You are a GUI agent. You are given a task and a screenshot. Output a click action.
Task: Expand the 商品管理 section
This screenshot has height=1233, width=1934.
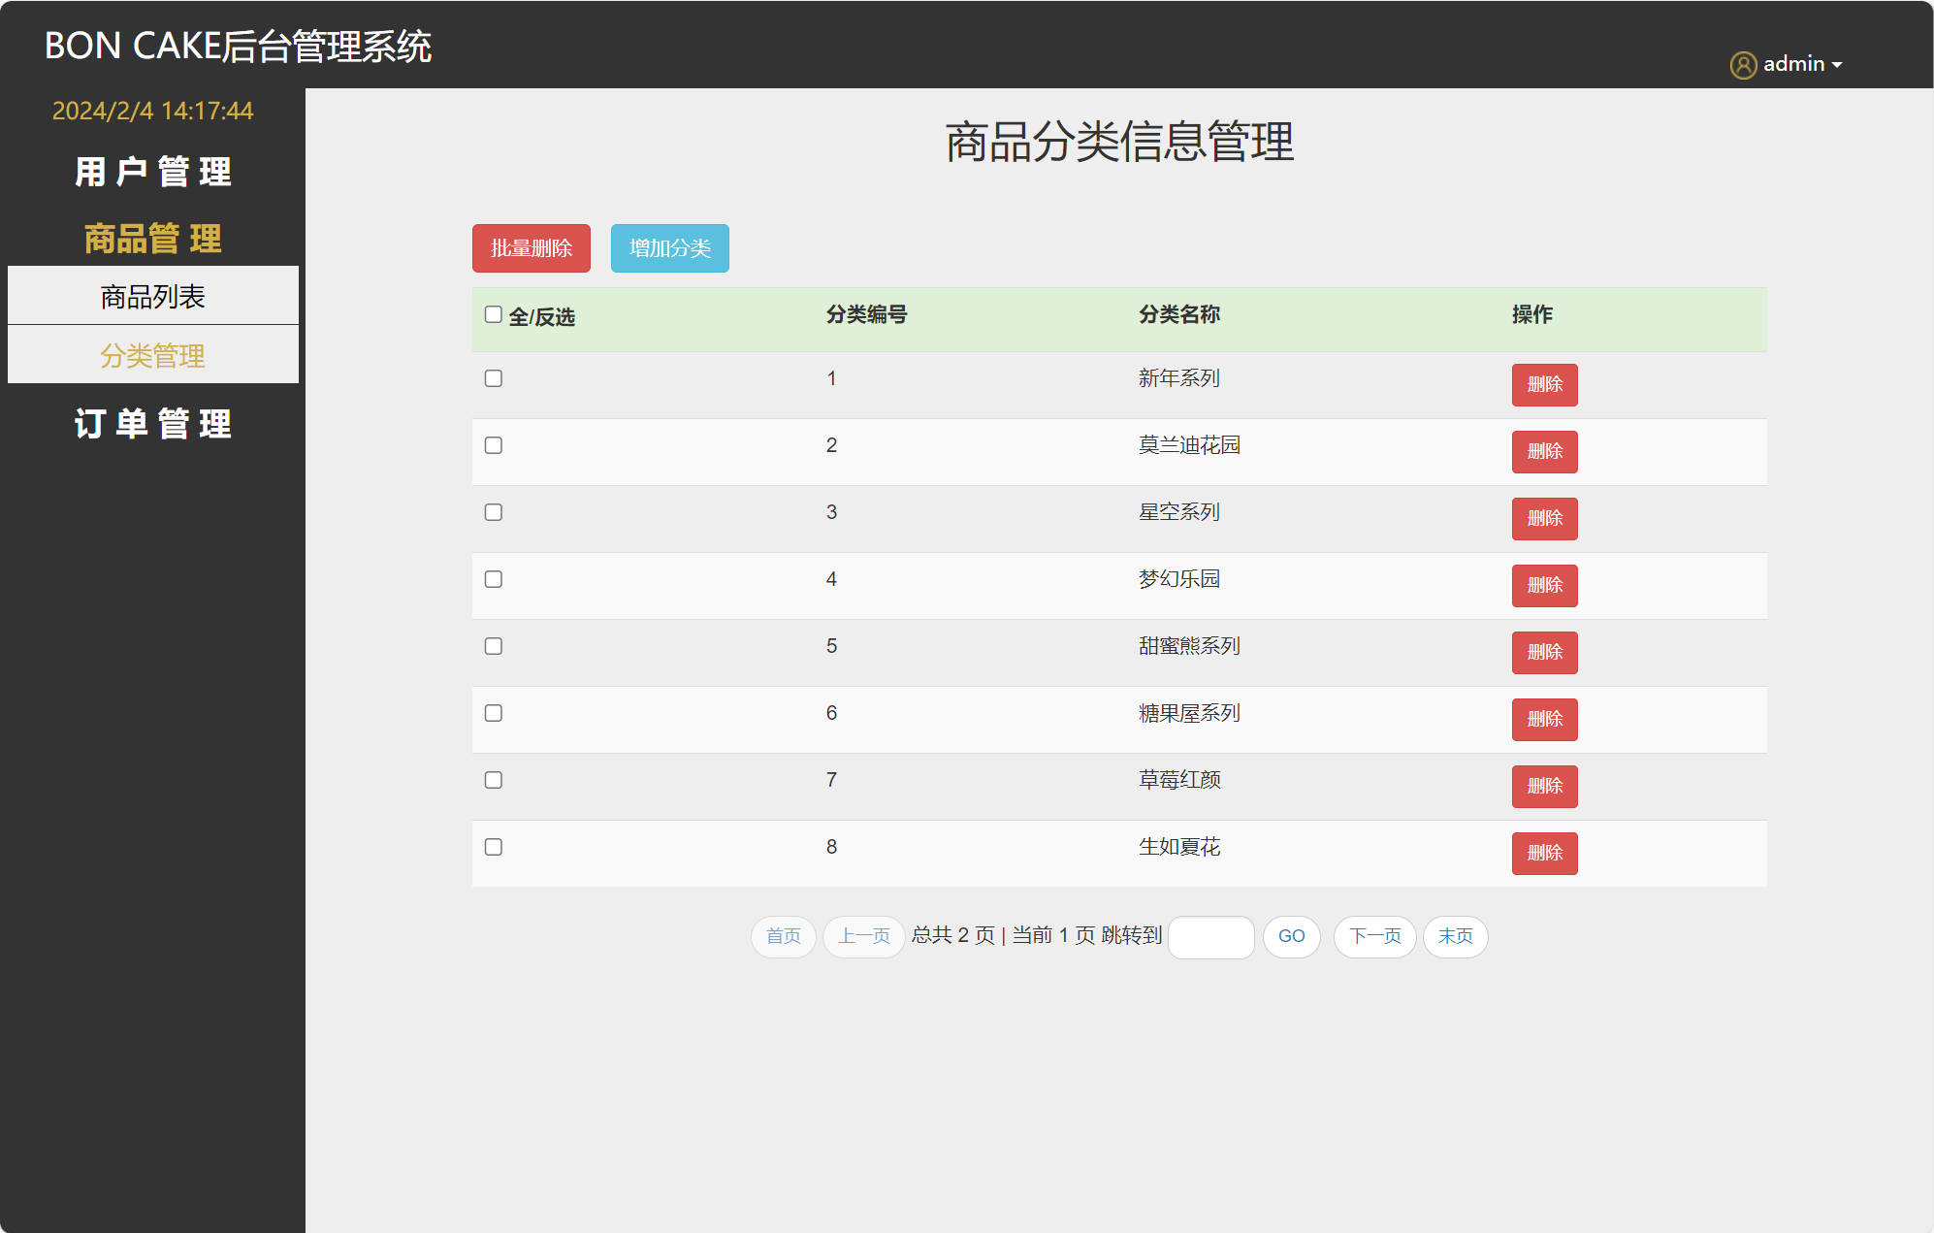coord(152,238)
